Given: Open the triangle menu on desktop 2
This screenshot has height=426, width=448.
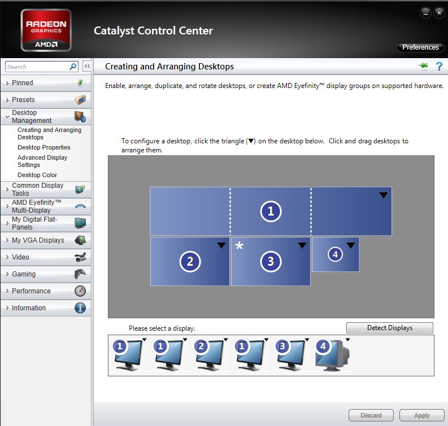Looking at the screenshot, I should 221,245.
